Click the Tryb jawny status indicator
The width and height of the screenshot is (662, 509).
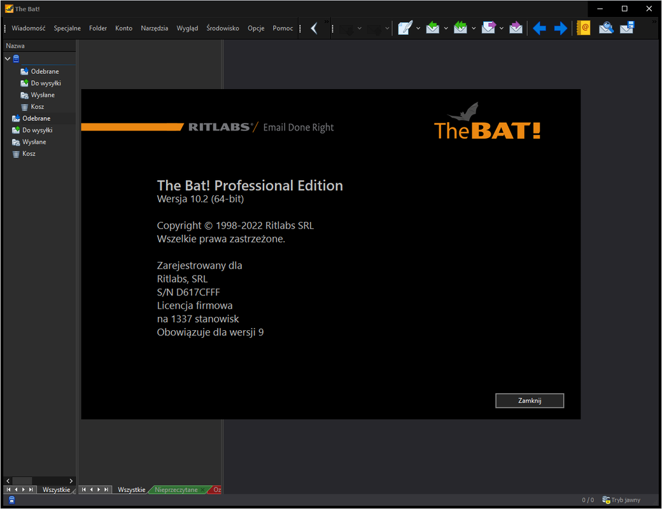621,500
